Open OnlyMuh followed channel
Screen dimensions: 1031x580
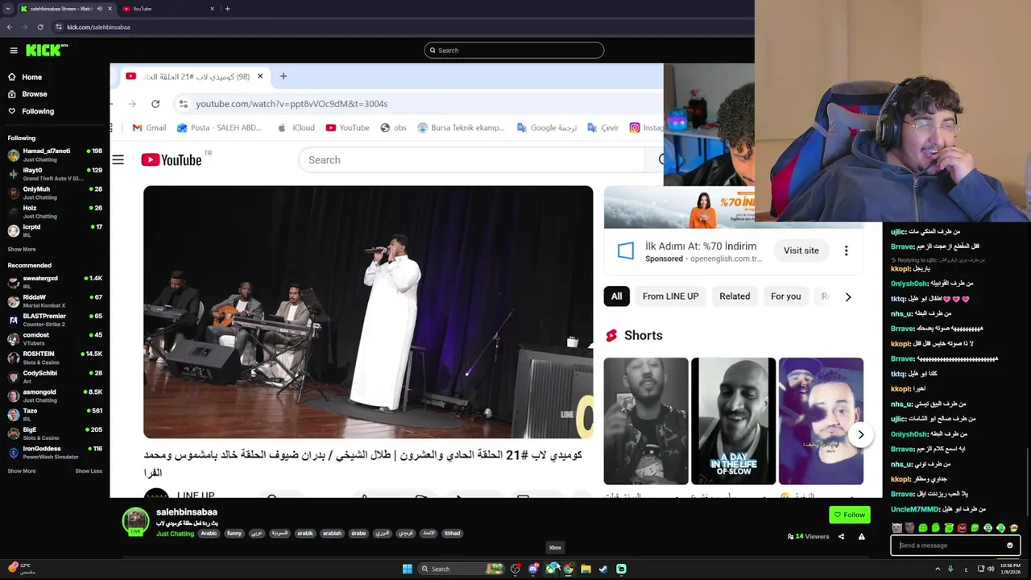55,193
